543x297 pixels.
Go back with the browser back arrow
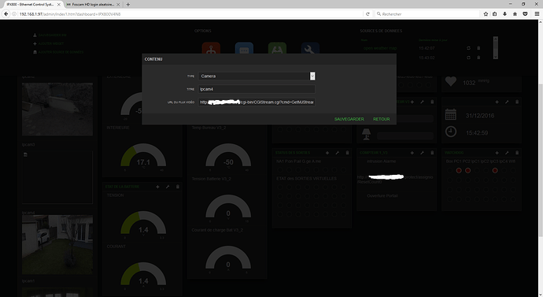coord(6,14)
